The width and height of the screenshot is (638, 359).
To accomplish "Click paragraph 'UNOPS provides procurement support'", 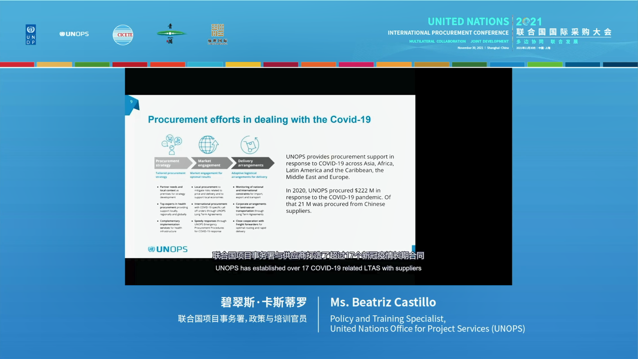I will (x=340, y=167).
